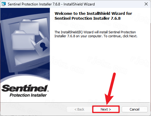The image size is (151, 116).
Task: Click the red arrow pointing at Next
Action: [x=110, y=89]
